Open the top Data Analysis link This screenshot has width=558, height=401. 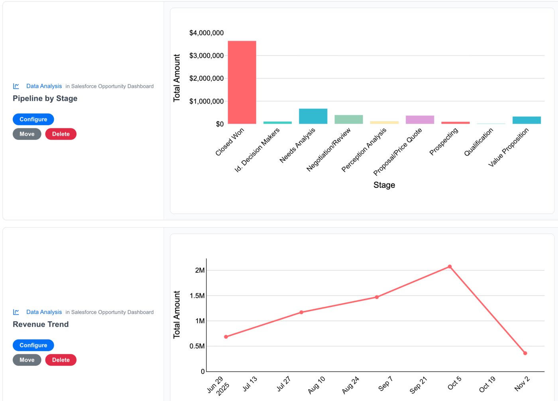click(x=44, y=86)
